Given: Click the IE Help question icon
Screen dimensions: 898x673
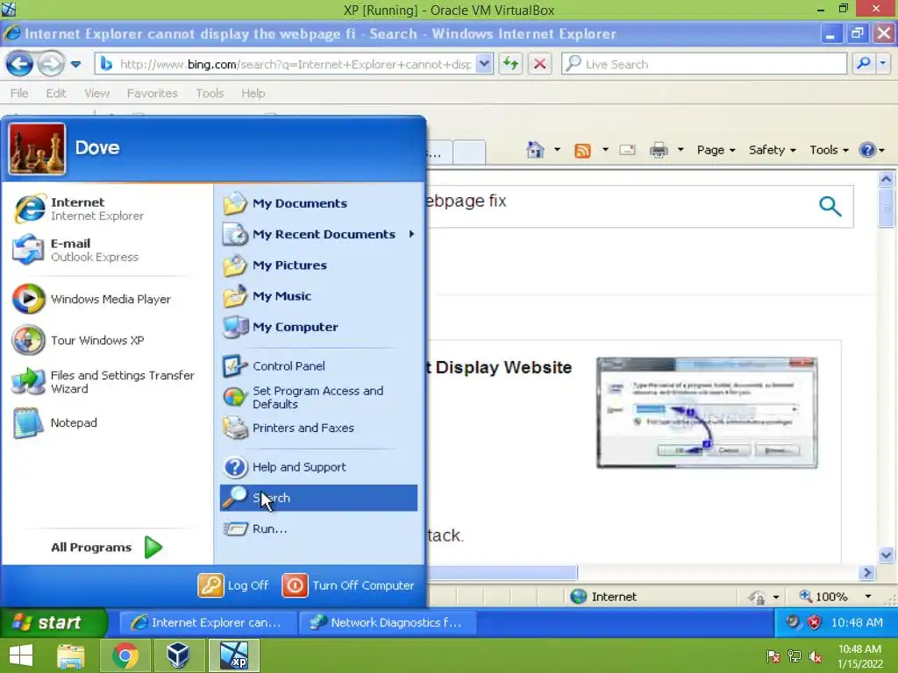Looking at the screenshot, I should [x=867, y=150].
